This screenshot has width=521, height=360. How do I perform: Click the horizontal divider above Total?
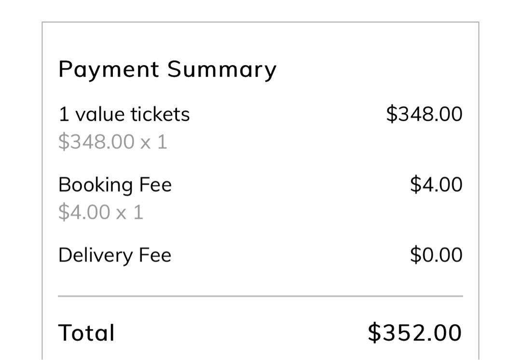tap(260, 296)
